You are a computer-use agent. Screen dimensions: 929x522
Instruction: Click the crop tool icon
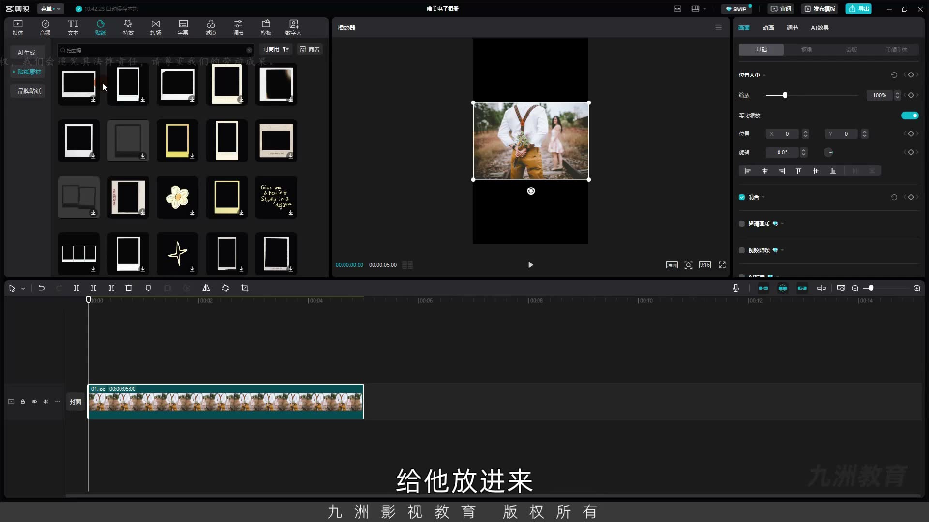[x=245, y=288]
